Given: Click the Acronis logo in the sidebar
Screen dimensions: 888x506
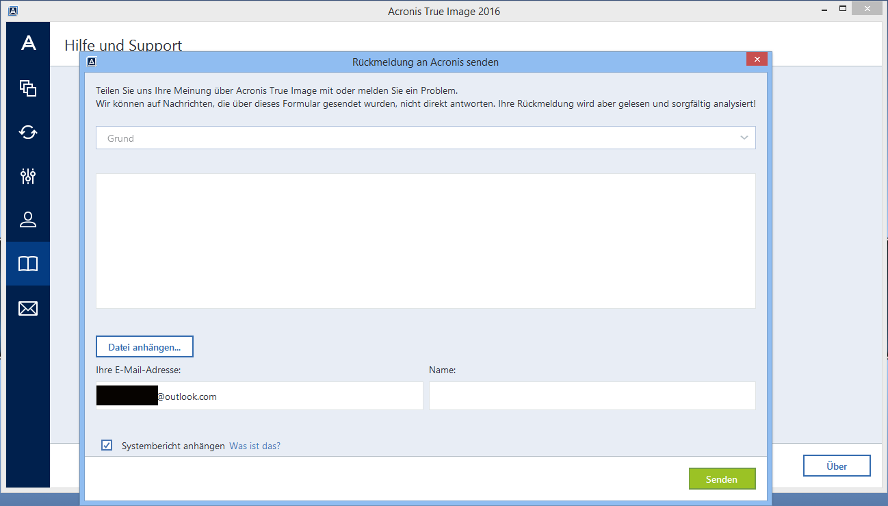Looking at the screenshot, I should [28, 44].
